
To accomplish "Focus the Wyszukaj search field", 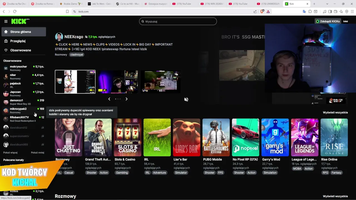I will tap(178, 21).
